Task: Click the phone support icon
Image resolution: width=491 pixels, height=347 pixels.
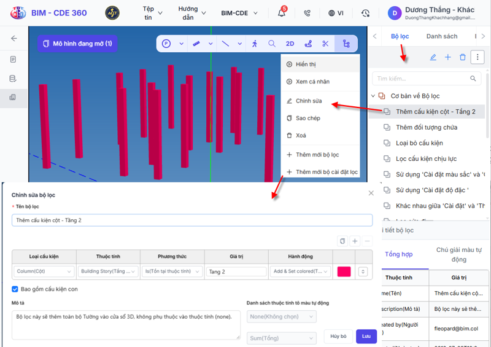Action: coord(307,13)
